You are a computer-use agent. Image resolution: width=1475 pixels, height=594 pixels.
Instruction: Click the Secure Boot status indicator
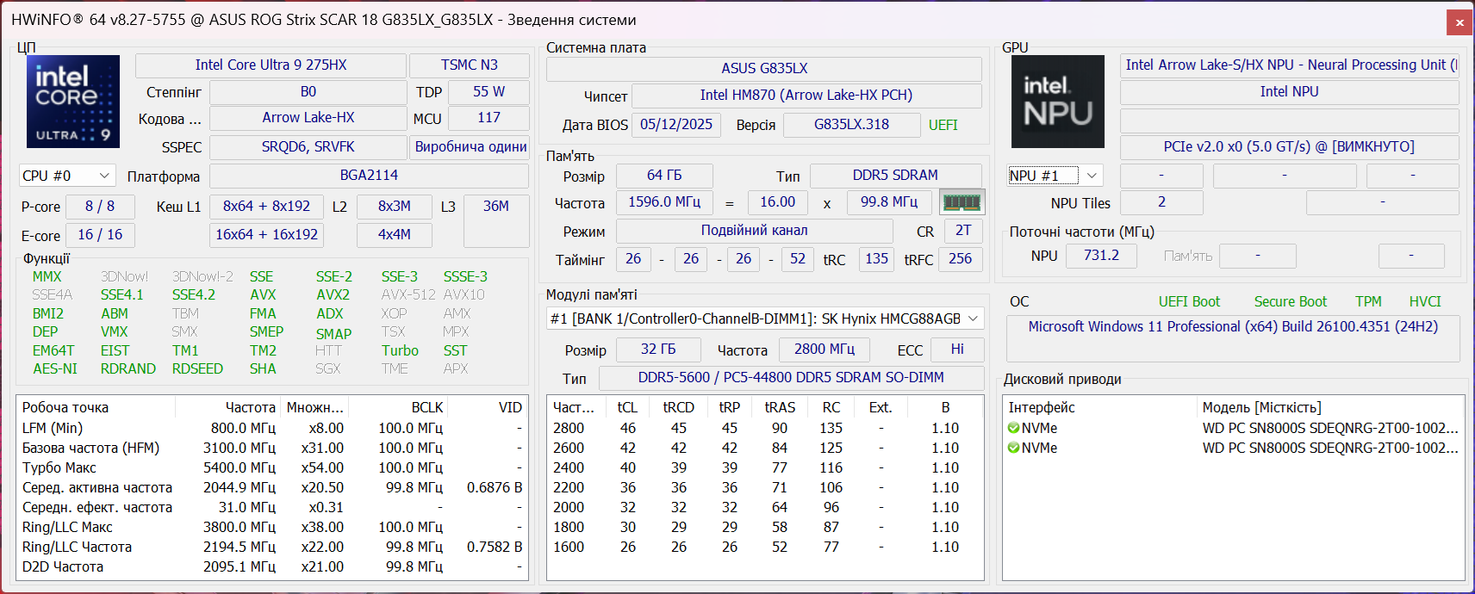[1290, 301]
